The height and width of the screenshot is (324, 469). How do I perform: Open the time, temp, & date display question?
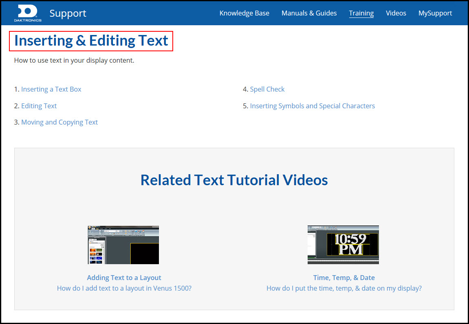pos(344,288)
